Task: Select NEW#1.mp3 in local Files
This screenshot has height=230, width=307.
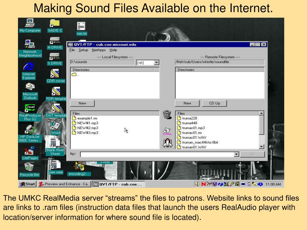Action: point(85,123)
